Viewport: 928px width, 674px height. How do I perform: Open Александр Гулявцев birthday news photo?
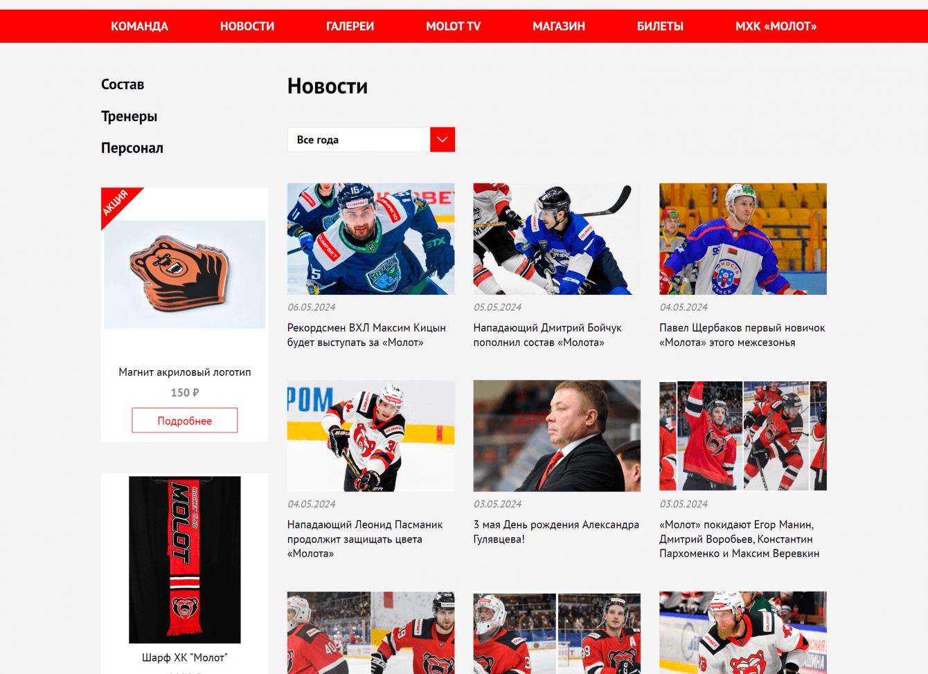(x=557, y=436)
